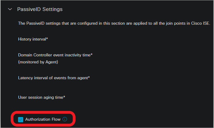Click the User session aging time label
Viewport: 214px width, 128px height.
[x=41, y=97]
